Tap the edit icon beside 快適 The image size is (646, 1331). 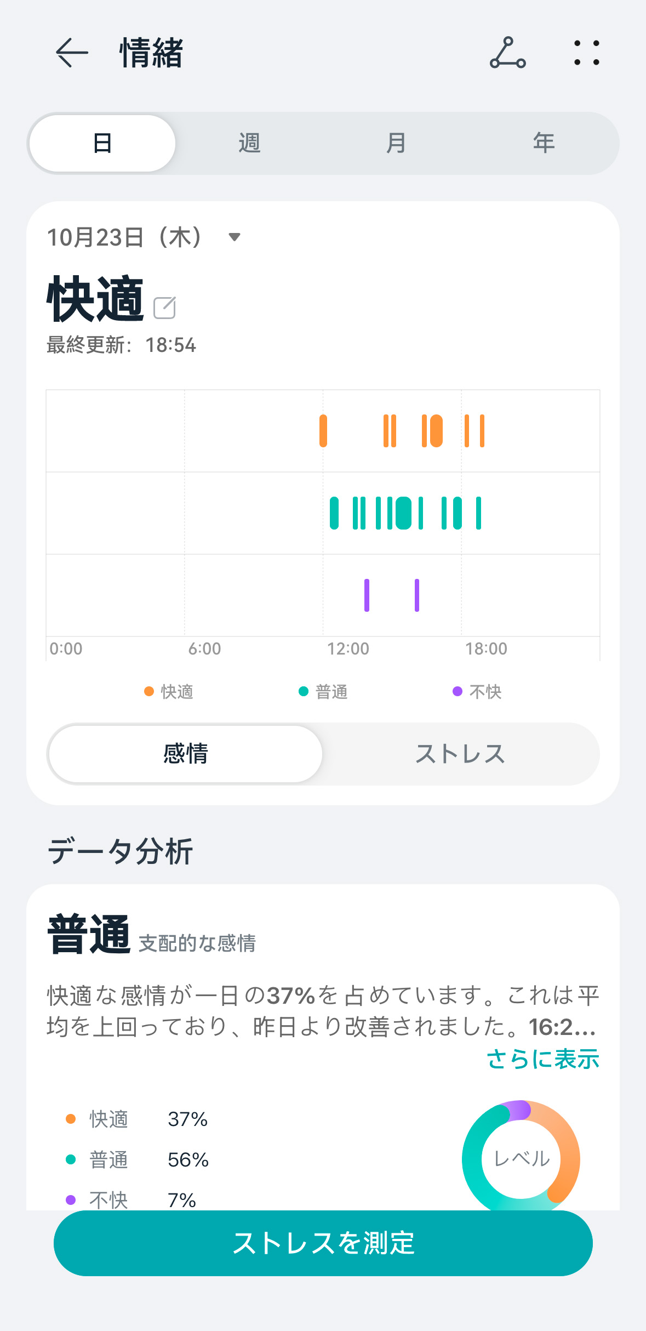click(x=164, y=308)
